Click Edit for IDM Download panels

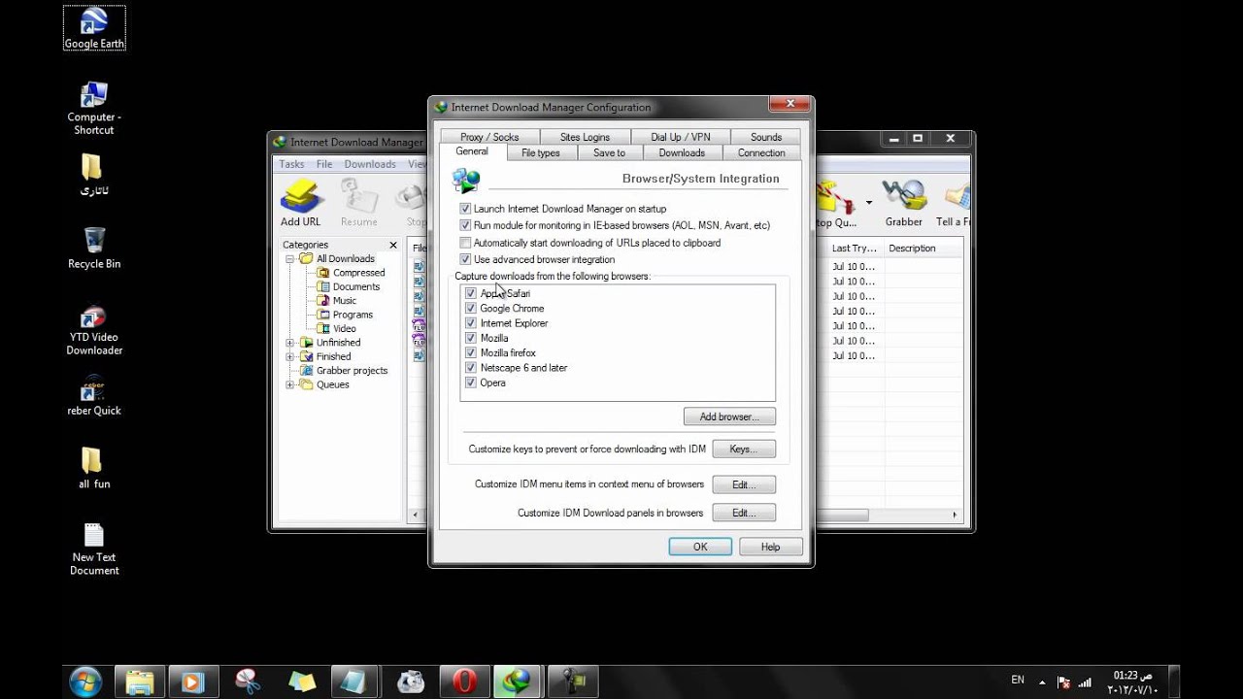(744, 512)
